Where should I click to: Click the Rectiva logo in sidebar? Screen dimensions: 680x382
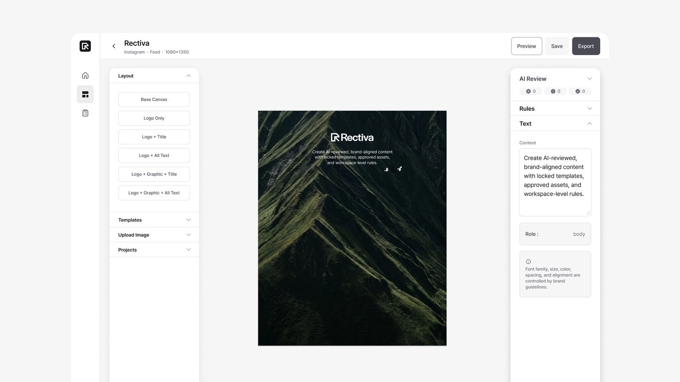coord(85,46)
